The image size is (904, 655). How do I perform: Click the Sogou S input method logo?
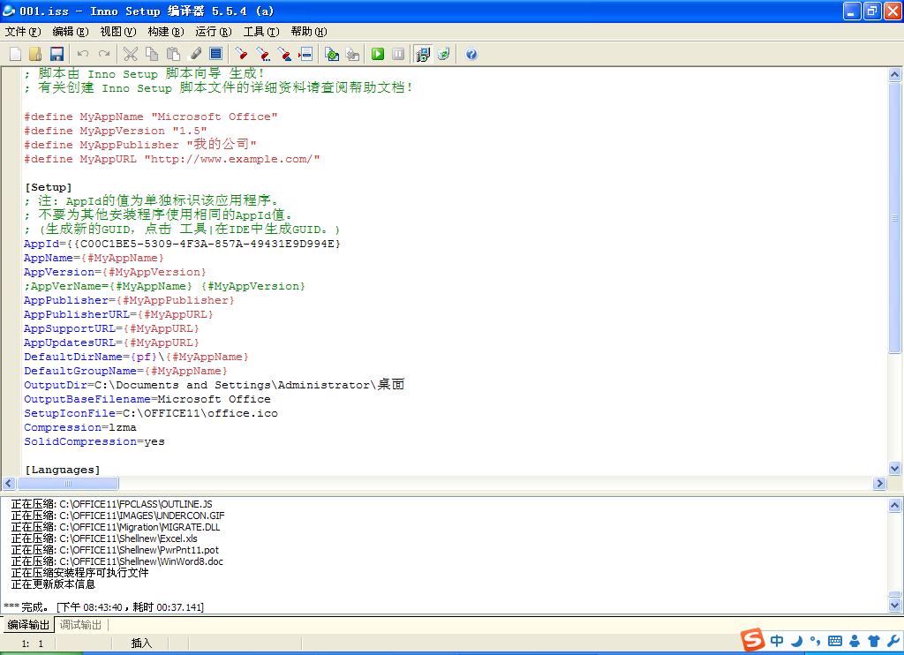click(752, 639)
